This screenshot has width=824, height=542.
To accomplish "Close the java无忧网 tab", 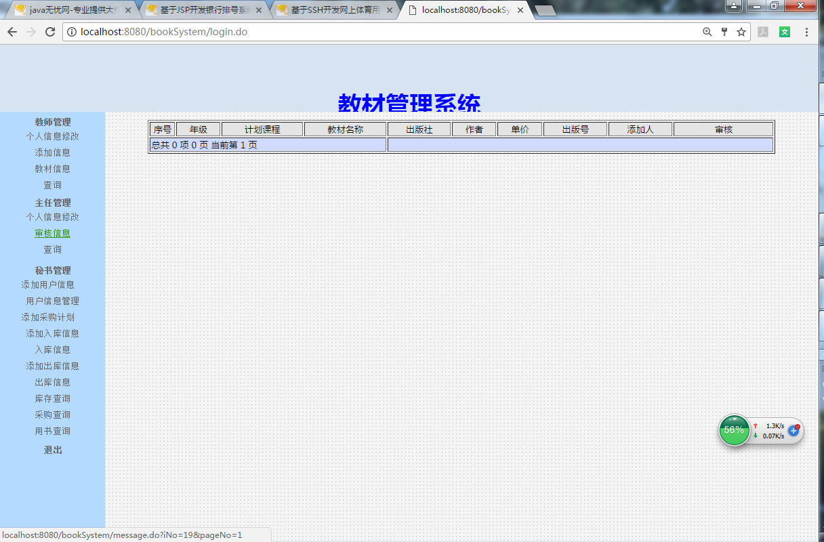I will [128, 10].
